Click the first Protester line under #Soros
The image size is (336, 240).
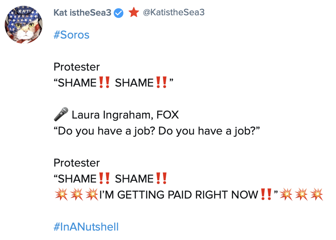pyautogui.click(x=76, y=67)
